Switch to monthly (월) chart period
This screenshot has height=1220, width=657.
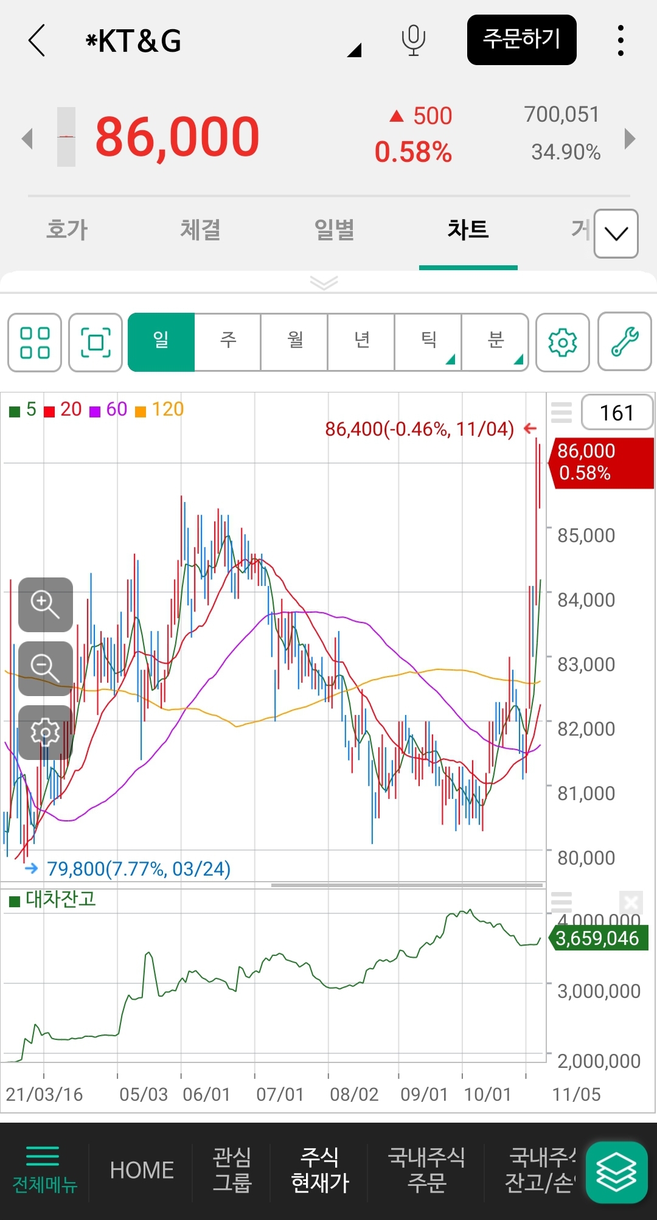(x=294, y=342)
